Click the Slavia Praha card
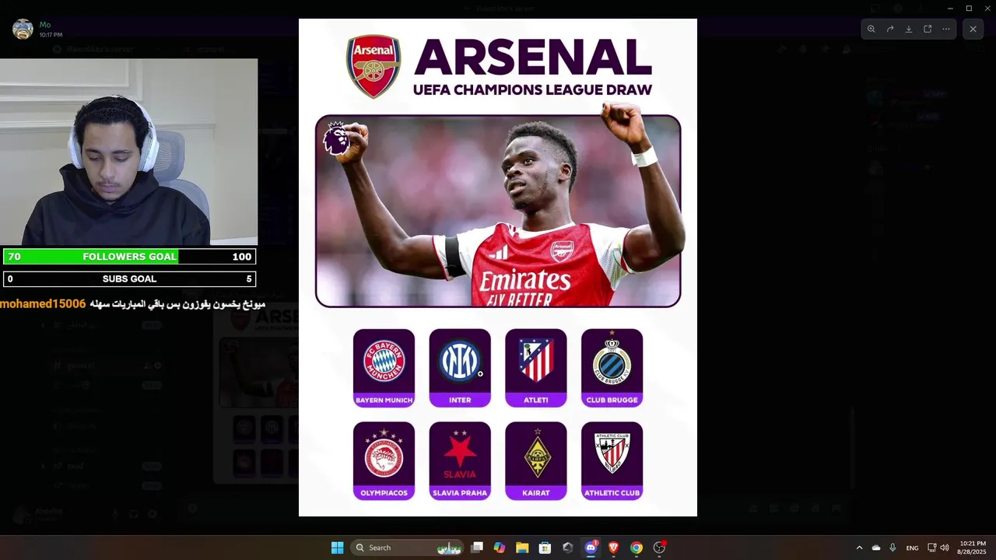This screenshot has height=560, width=996. (x=460, y=460)
